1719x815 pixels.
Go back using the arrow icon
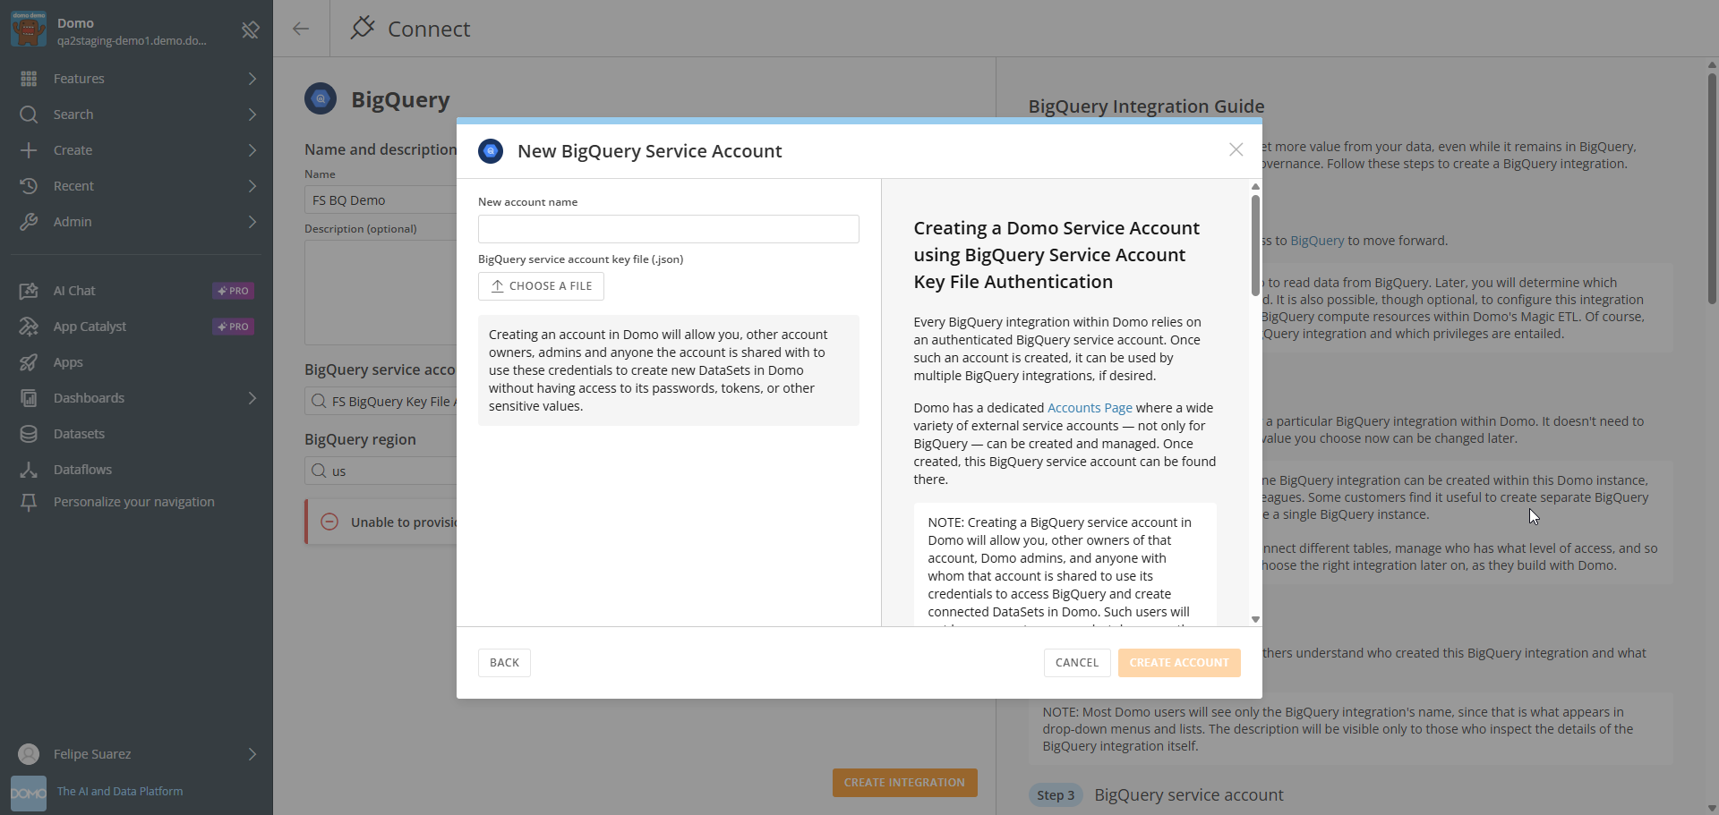pos(301,29)
